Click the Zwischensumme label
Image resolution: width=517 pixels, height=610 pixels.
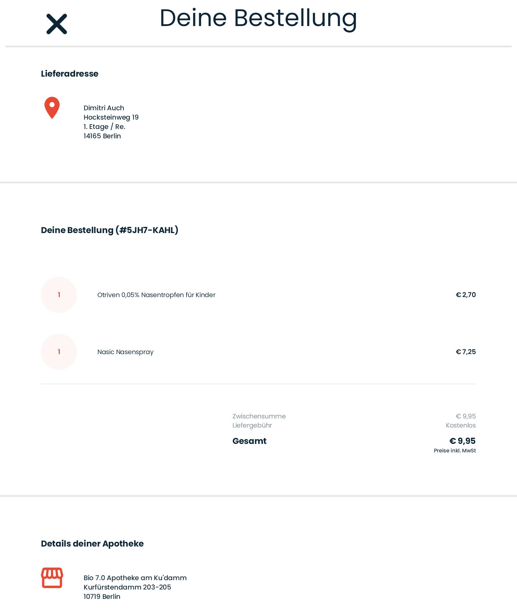point(259,416)
